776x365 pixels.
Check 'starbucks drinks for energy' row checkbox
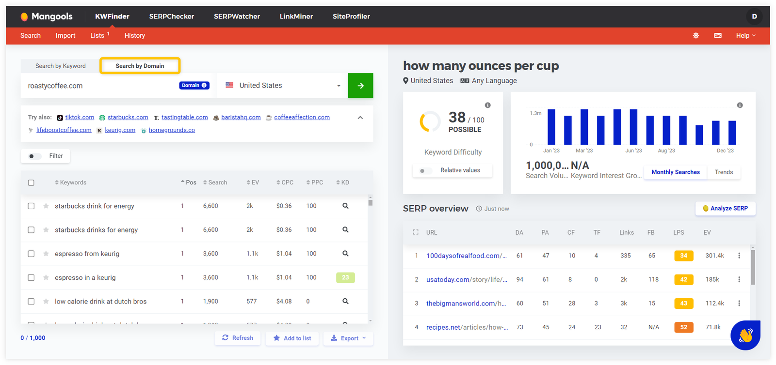pos(31,230)
